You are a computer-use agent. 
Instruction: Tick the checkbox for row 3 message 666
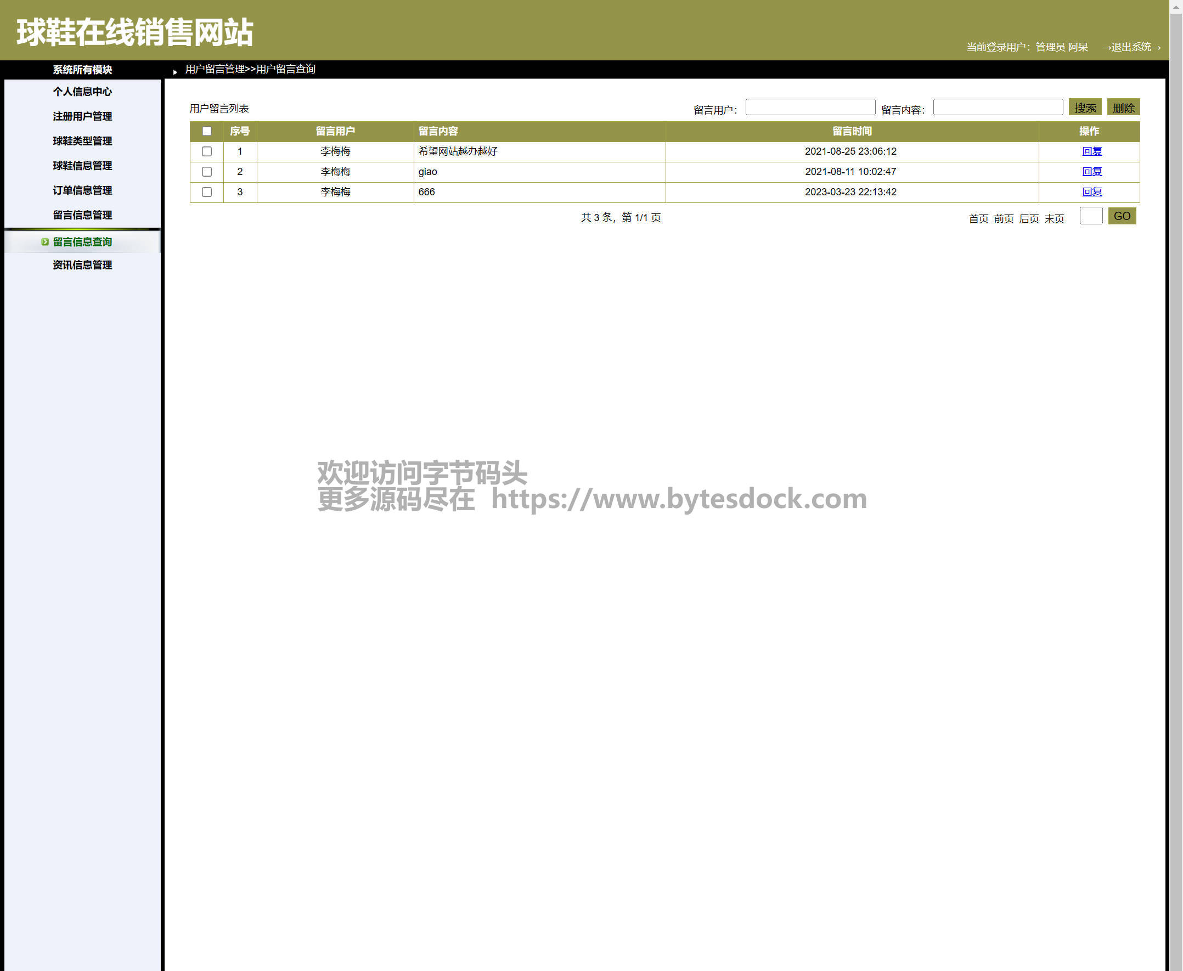[x=207, y=192]
